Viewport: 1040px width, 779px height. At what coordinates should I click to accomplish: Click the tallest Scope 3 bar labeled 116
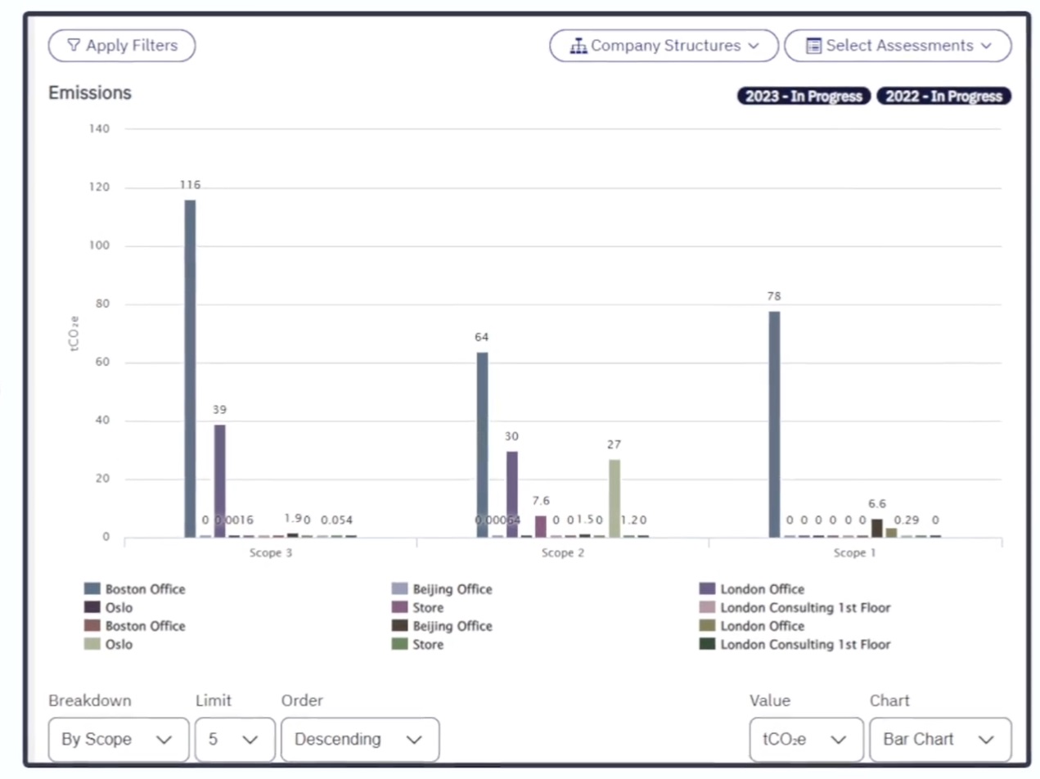[x=190, y=368]
